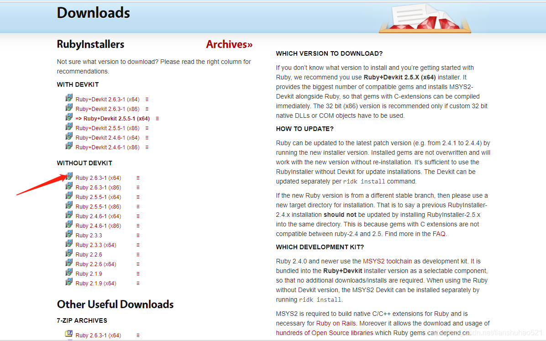
Task: Open hundreds of Open Source libraries link
Action: pyautogui.click(x=325, y=333)
